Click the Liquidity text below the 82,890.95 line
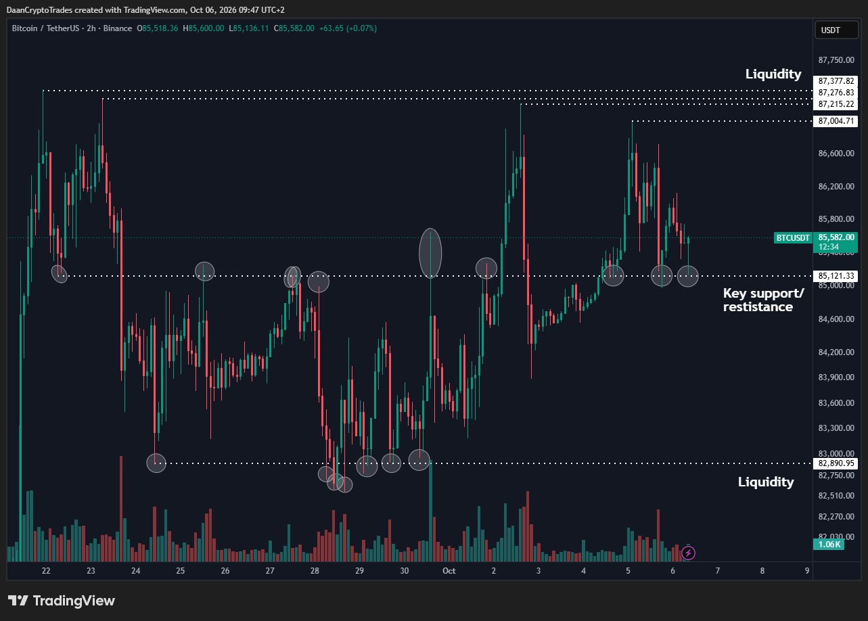The image size is (868, 621). [x=766, y=482]
